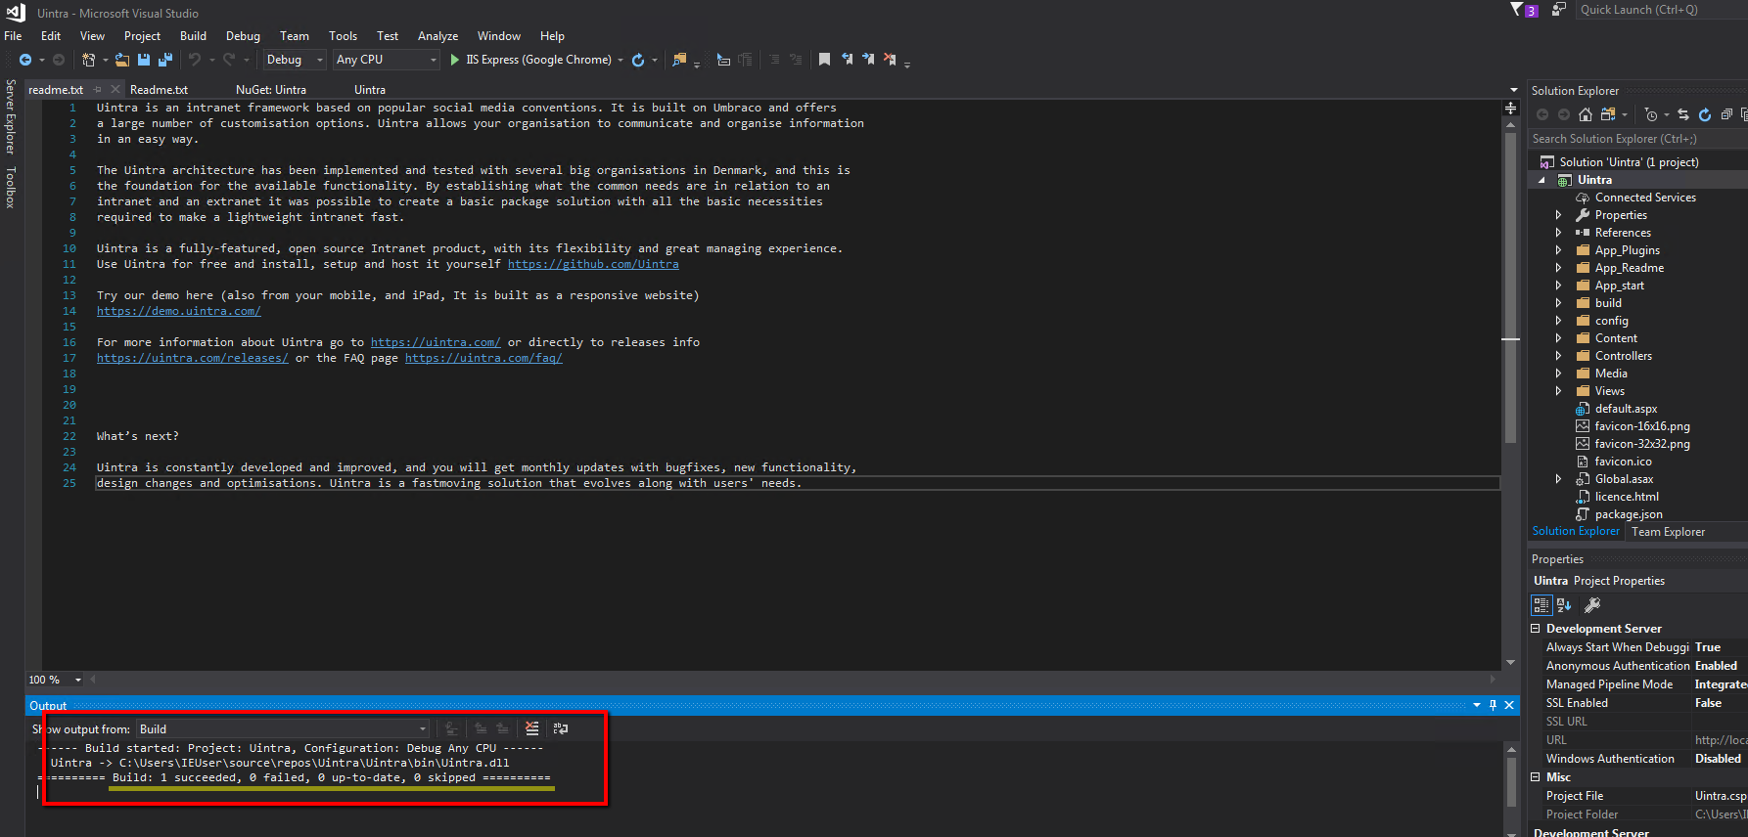Switch to the Team Explorer tab
The height and width of the screenshot is (837, 1748).
coord(1668,532)
